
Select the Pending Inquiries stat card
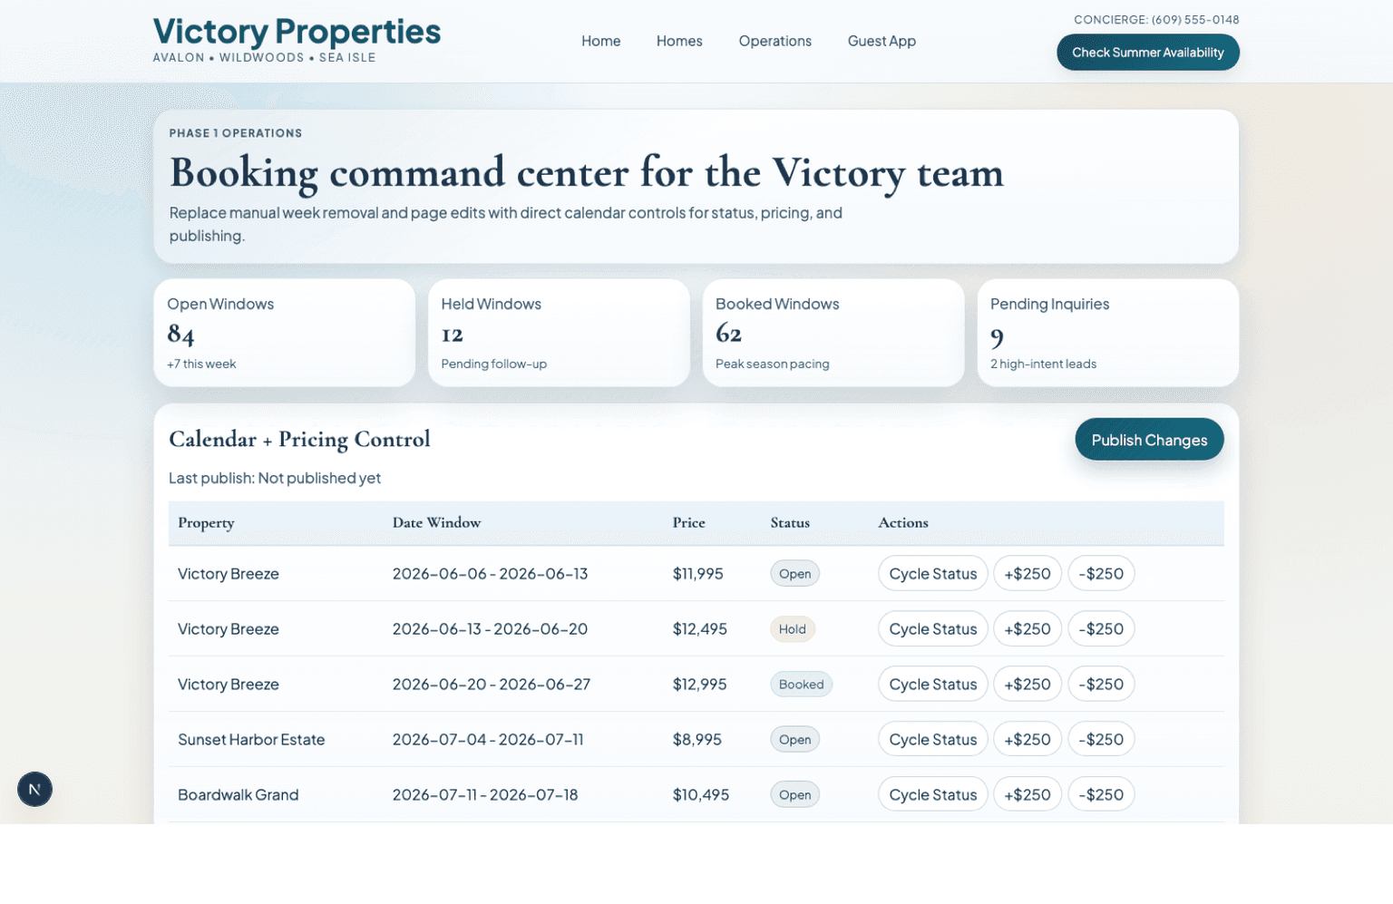coord(1107,333)
